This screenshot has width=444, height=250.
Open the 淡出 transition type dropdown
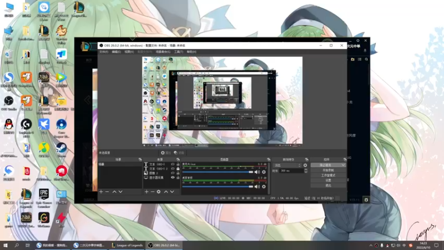coord(287,165)
